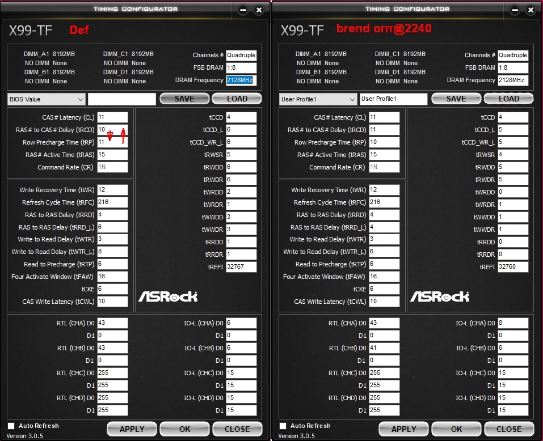Screen dimensions: 543x441
Task: Click SAVE in the left Def window
Action: (x=184, y=99)
